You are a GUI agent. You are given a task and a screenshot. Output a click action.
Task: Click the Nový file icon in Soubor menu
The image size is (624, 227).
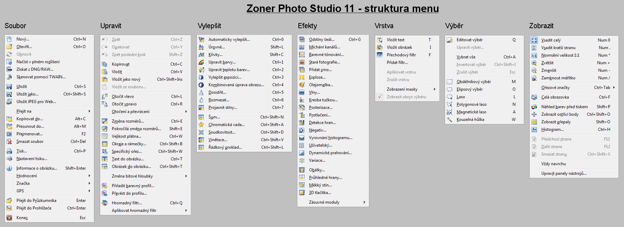(9, 39)
